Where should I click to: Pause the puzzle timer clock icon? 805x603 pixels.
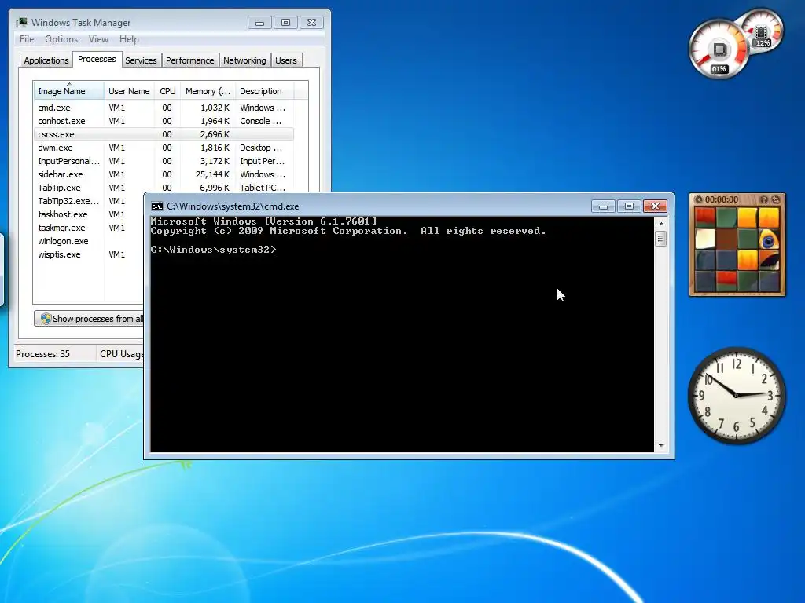coord(698,199)
